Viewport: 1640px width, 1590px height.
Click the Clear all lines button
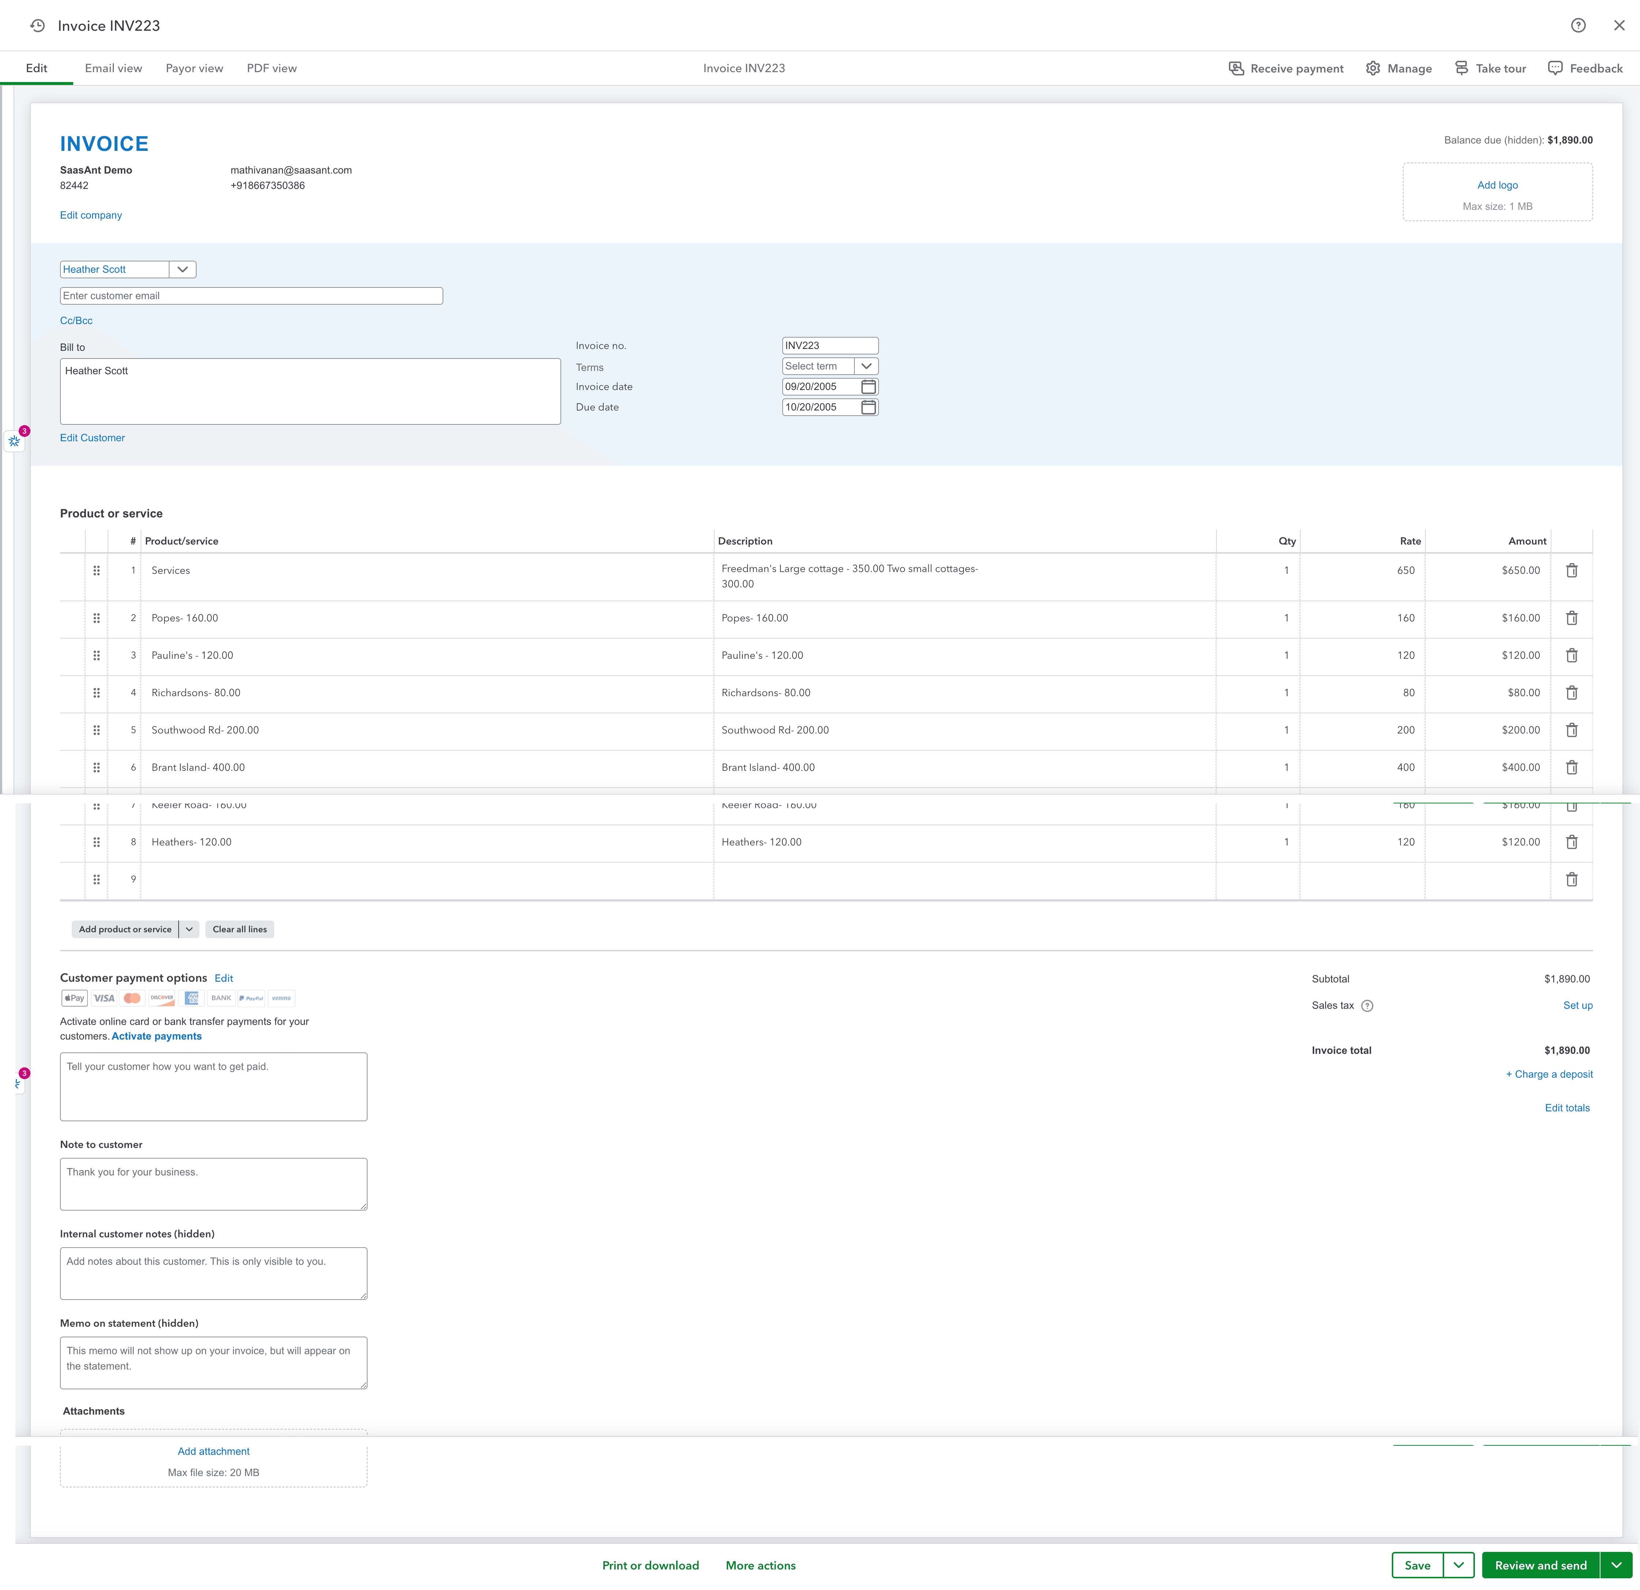(239, 929)
